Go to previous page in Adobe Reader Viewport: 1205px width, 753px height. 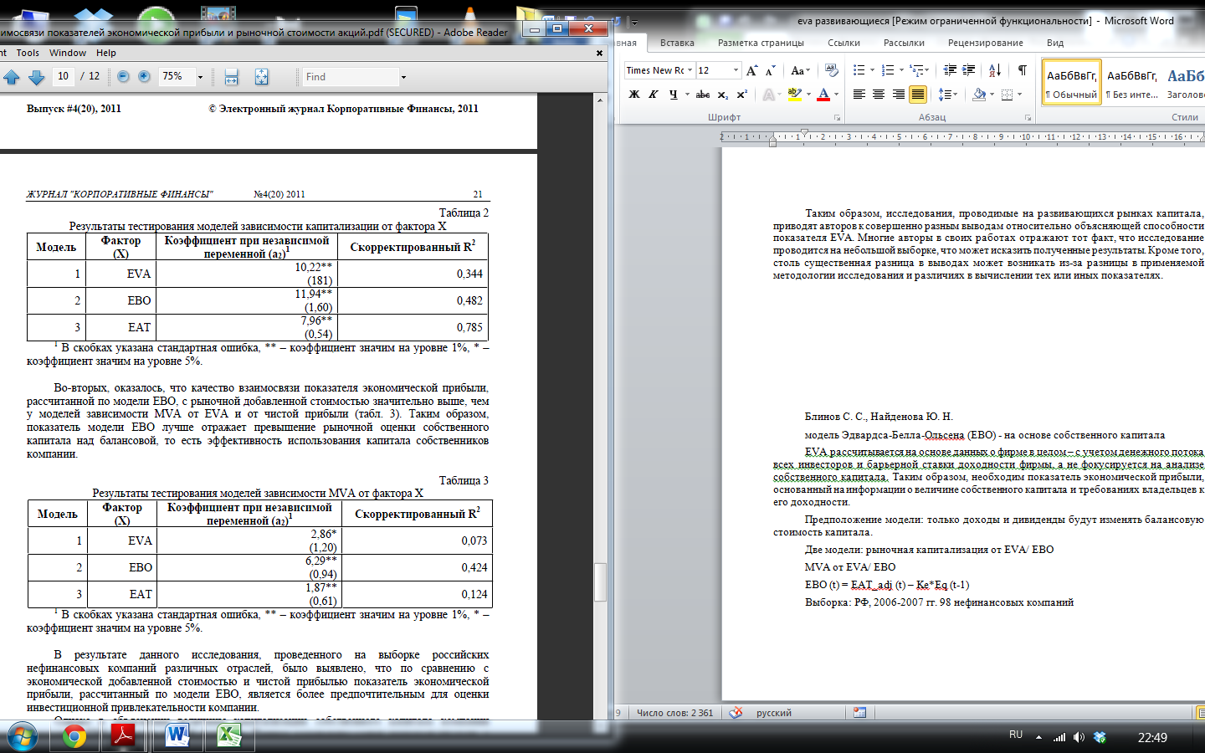(12, 77)
